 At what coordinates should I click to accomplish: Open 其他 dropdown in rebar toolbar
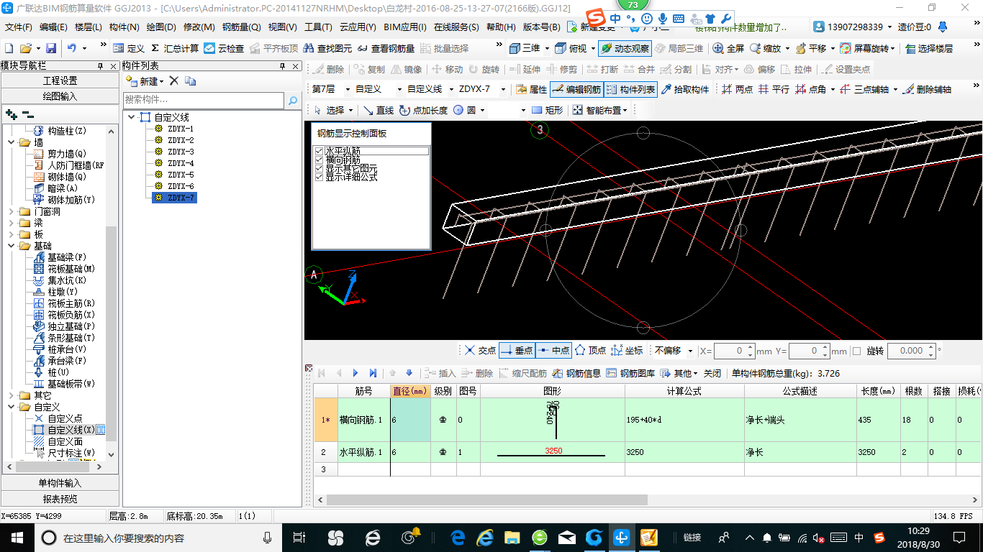point(679,373)
